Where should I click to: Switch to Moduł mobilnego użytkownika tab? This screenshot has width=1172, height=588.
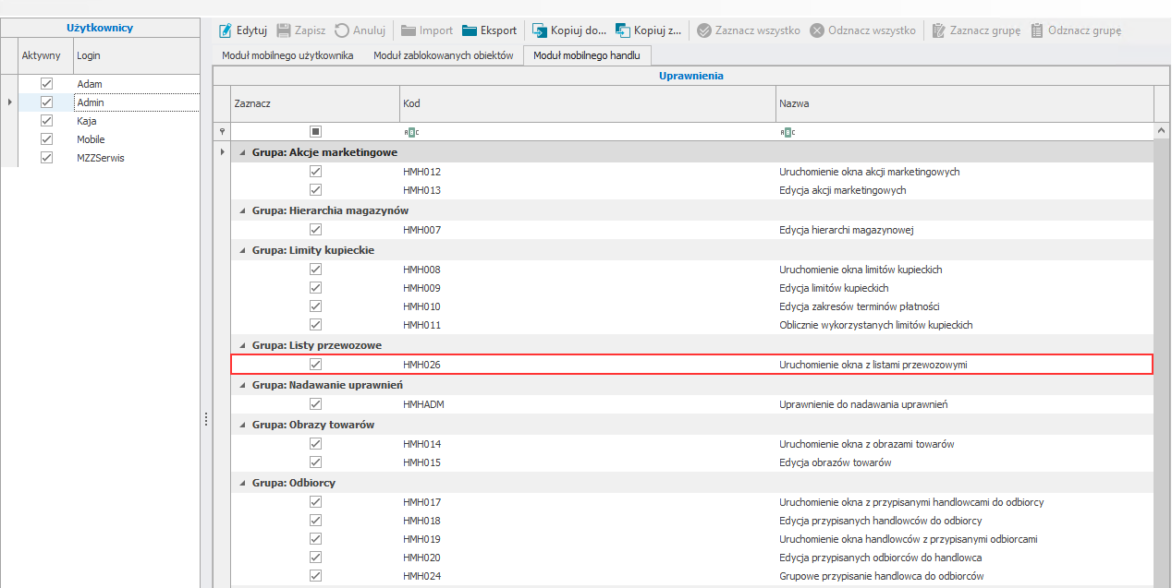coord(287,55)
